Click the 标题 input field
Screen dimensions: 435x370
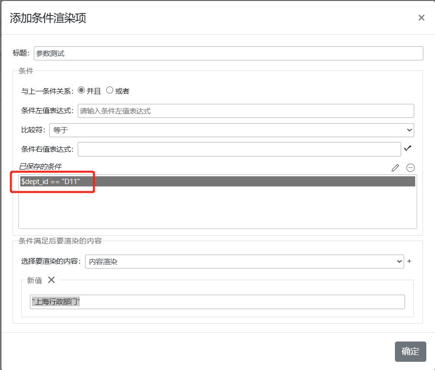click(228, 53)
